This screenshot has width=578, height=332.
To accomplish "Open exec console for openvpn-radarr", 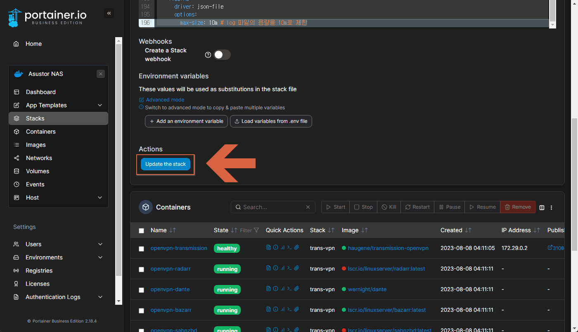I will 289,268.
